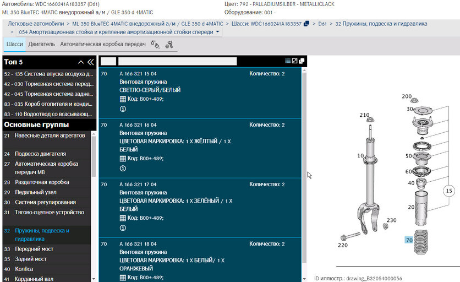Open Top 5 item 83 - 110 Водоотвод
The image size is (460, 282).
click(49, 114)
